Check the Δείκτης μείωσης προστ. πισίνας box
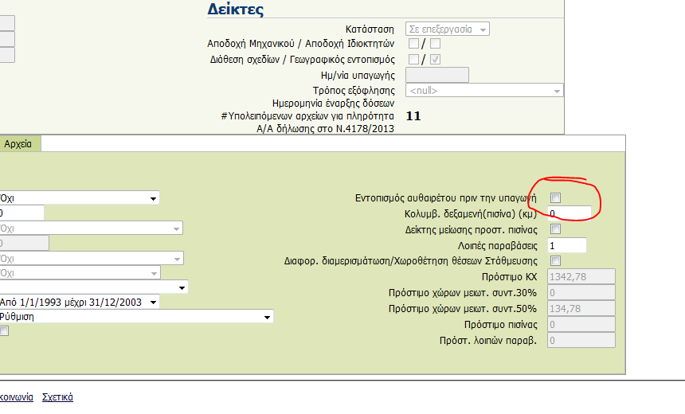This screenshot has width=685, height=414. (x=556, y=229)
